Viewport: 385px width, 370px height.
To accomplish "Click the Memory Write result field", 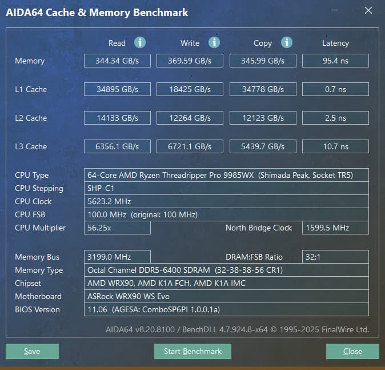I will (190, 61).
